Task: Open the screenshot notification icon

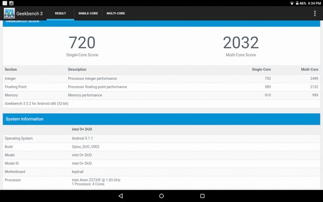Action: coord(11,3)
